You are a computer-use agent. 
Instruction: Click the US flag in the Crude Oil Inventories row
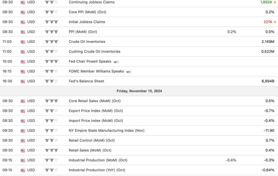23,42
